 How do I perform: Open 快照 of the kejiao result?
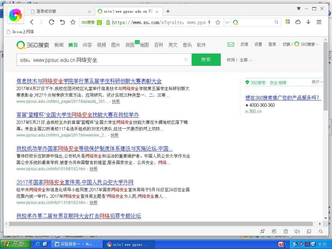[116, 101]
